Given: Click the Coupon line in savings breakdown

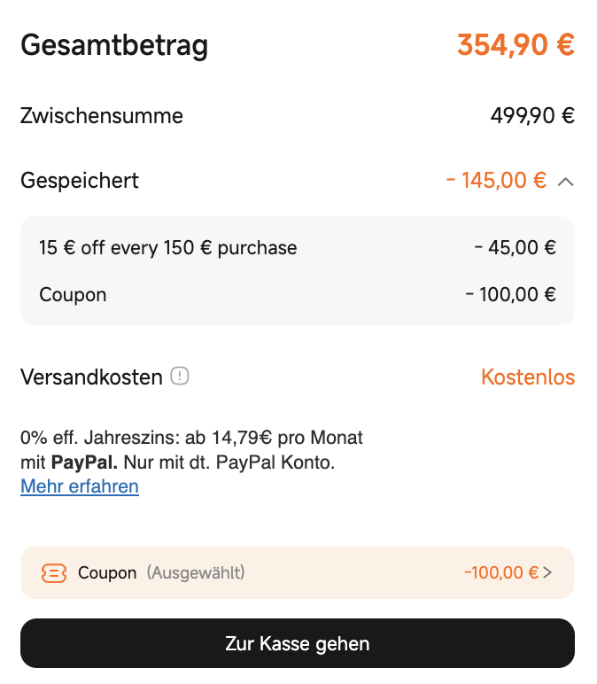Looking at the screenshot, I should coord(298,295).
